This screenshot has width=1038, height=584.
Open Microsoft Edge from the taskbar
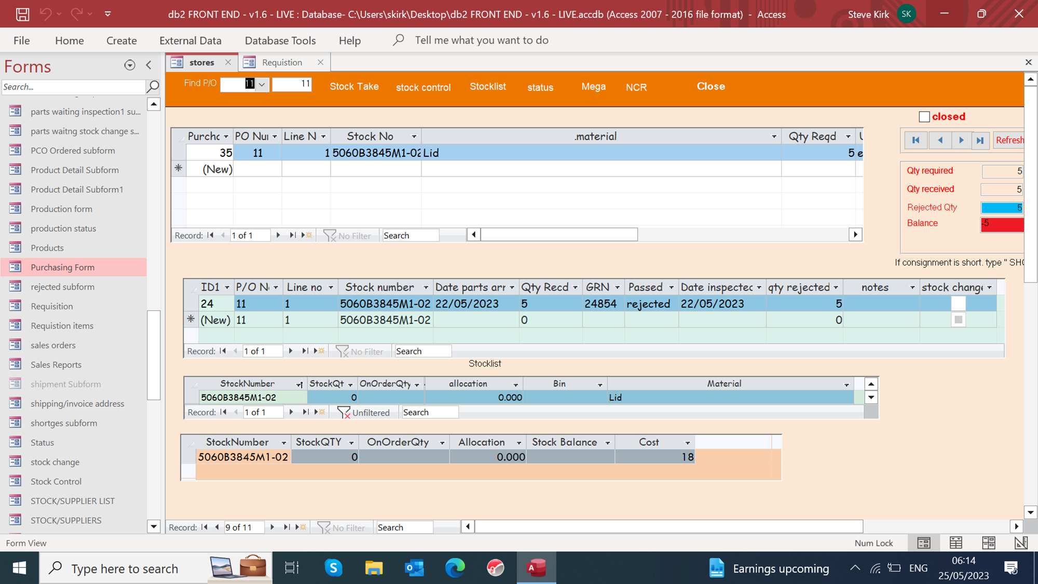tap(455, 568)
